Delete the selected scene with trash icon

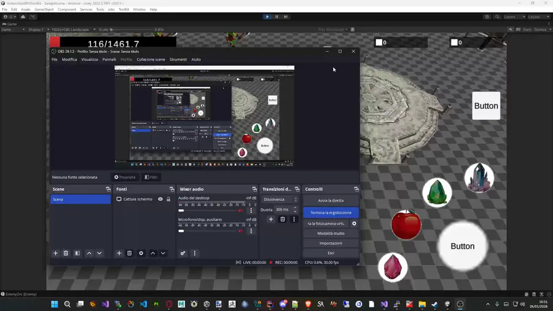[x=66, y=253]
